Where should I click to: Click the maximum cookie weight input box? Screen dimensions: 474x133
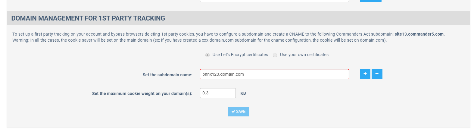[x=218, y=93]
